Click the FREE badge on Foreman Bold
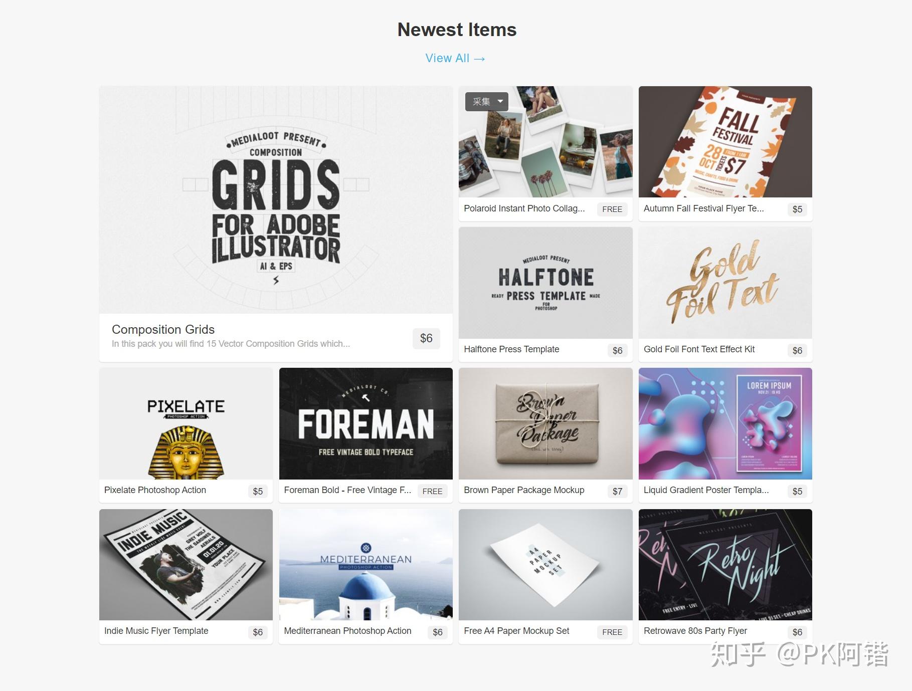The image size is (912, 691). point(432,491)
